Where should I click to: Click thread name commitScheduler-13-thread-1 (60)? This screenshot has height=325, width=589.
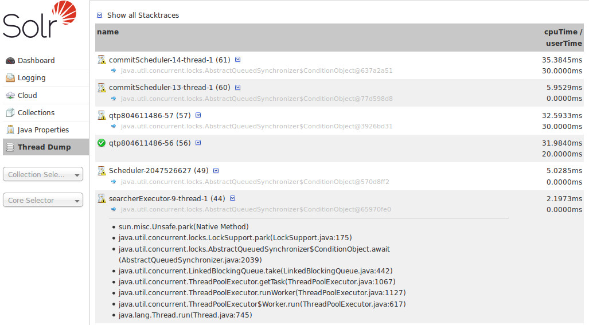[169, 88]
